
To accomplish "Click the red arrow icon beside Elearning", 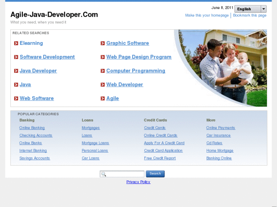I will pos(16,43).
